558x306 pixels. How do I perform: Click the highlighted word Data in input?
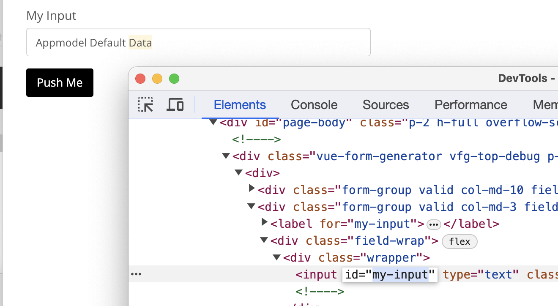(x=140, y=43)
